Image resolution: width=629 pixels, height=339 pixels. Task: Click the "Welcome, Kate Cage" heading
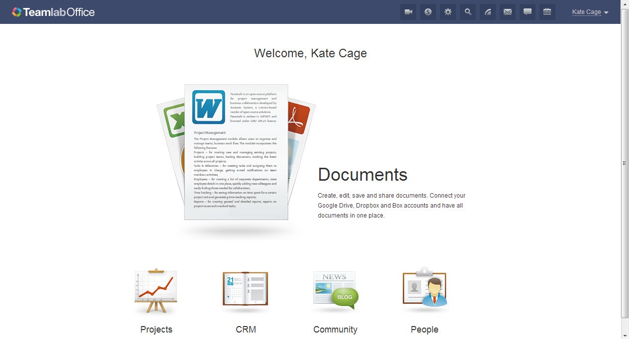tap(310, 53)
